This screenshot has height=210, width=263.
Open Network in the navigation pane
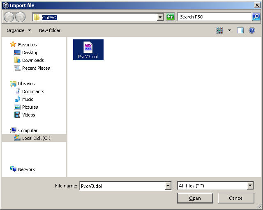(26, 169)
